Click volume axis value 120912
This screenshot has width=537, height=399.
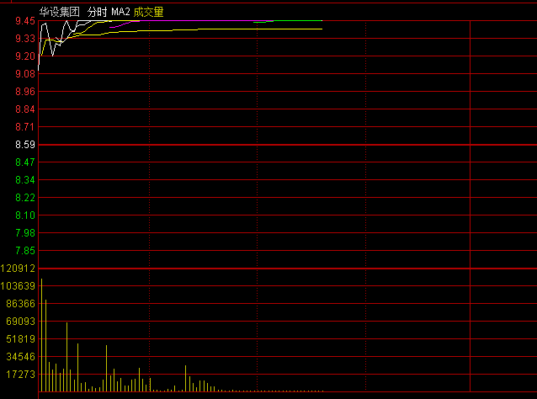pos(18,269)
